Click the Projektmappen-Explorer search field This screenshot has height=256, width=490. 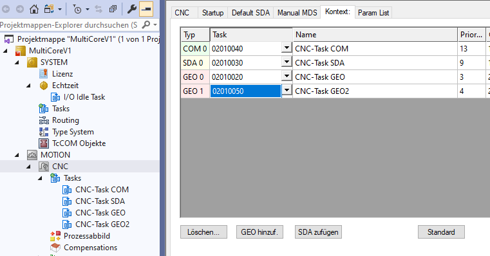[x=69, y=25]
